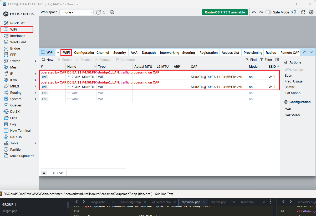Click the redo arrow in top toolbar
Screen dimensions: 316x216
[x=261, y=12]
